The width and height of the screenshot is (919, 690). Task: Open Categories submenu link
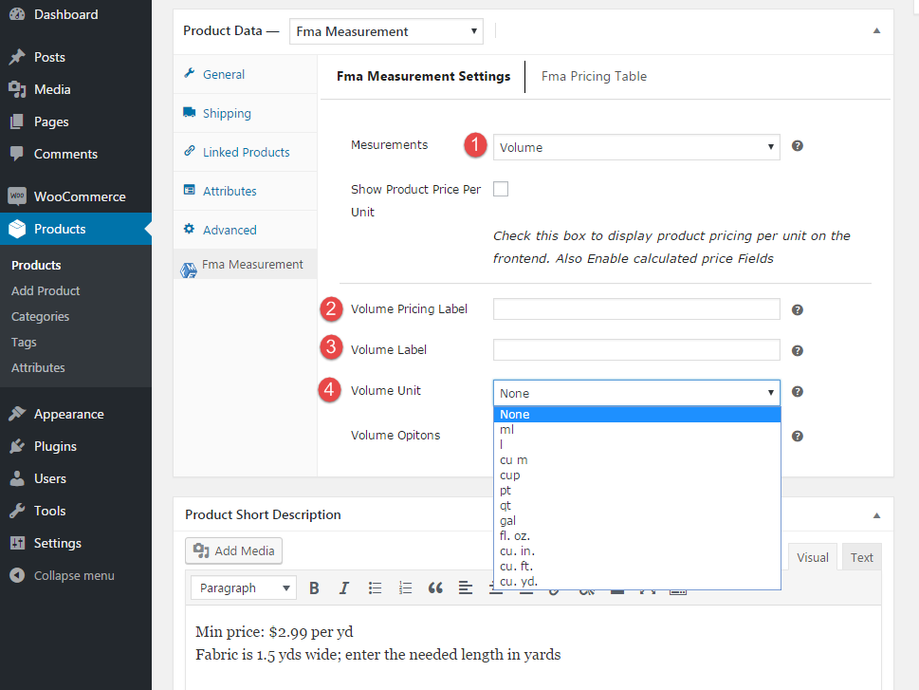[40, 316]
